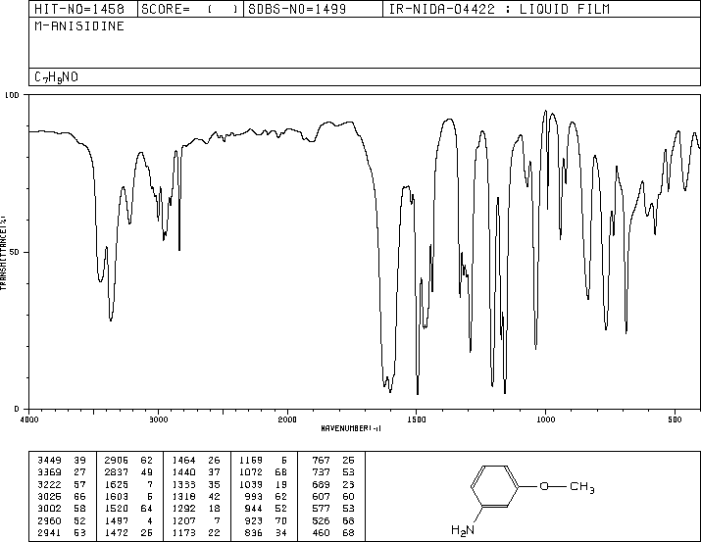Click the 2960 peak entry
Screen dimensions: 701x542
pos(62,521)
